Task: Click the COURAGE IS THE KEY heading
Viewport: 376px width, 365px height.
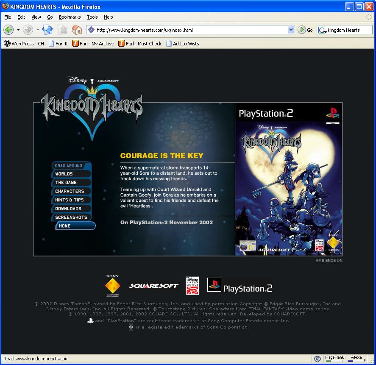Action: click(162, 156)
